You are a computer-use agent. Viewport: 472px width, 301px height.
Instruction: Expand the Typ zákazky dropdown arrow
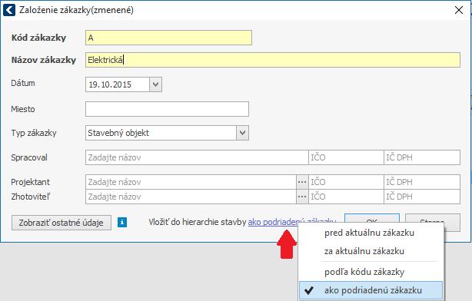tap(243, 133)
